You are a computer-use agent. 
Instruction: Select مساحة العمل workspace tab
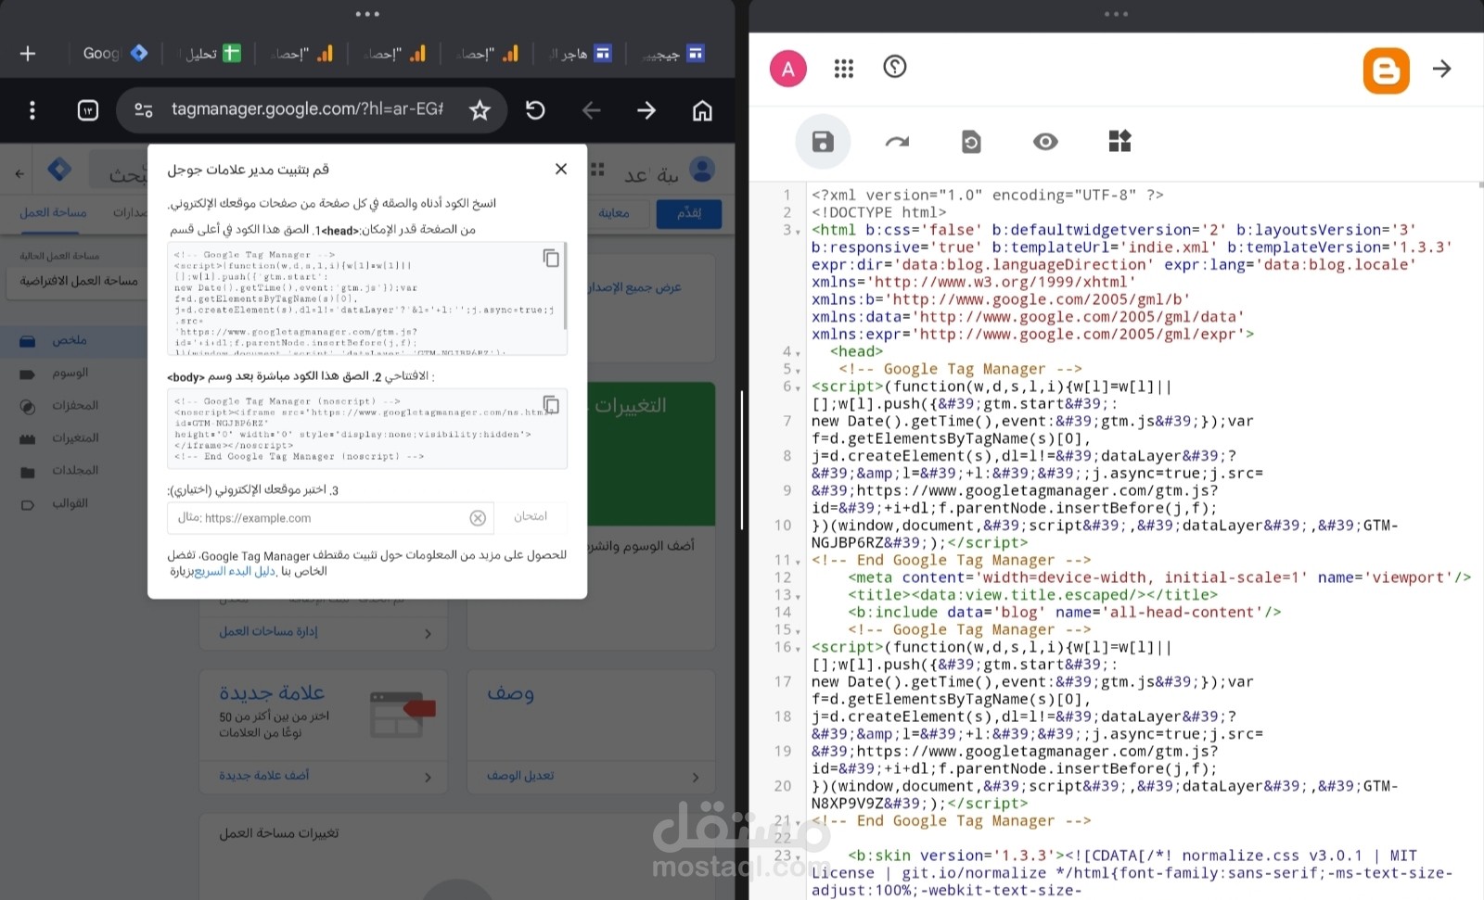click(x=53, y=213)
